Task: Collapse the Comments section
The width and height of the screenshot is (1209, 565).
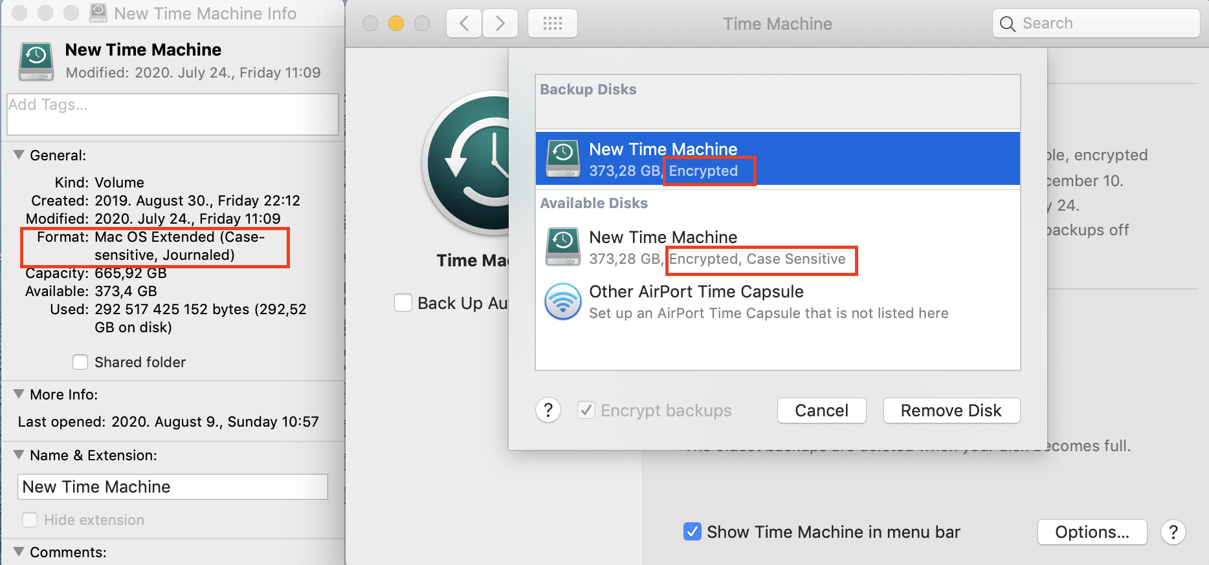Action: 19,551
